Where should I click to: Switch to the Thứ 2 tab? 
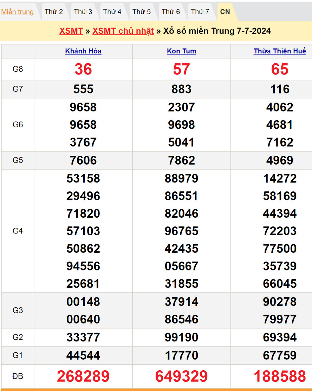coord(54,12)
